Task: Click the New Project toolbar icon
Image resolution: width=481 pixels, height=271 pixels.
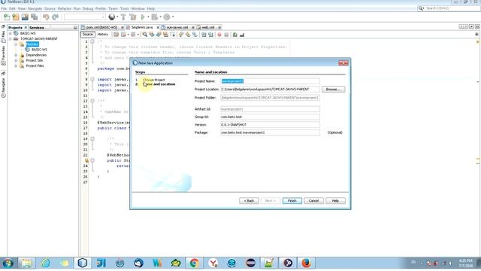Action: 16,17
